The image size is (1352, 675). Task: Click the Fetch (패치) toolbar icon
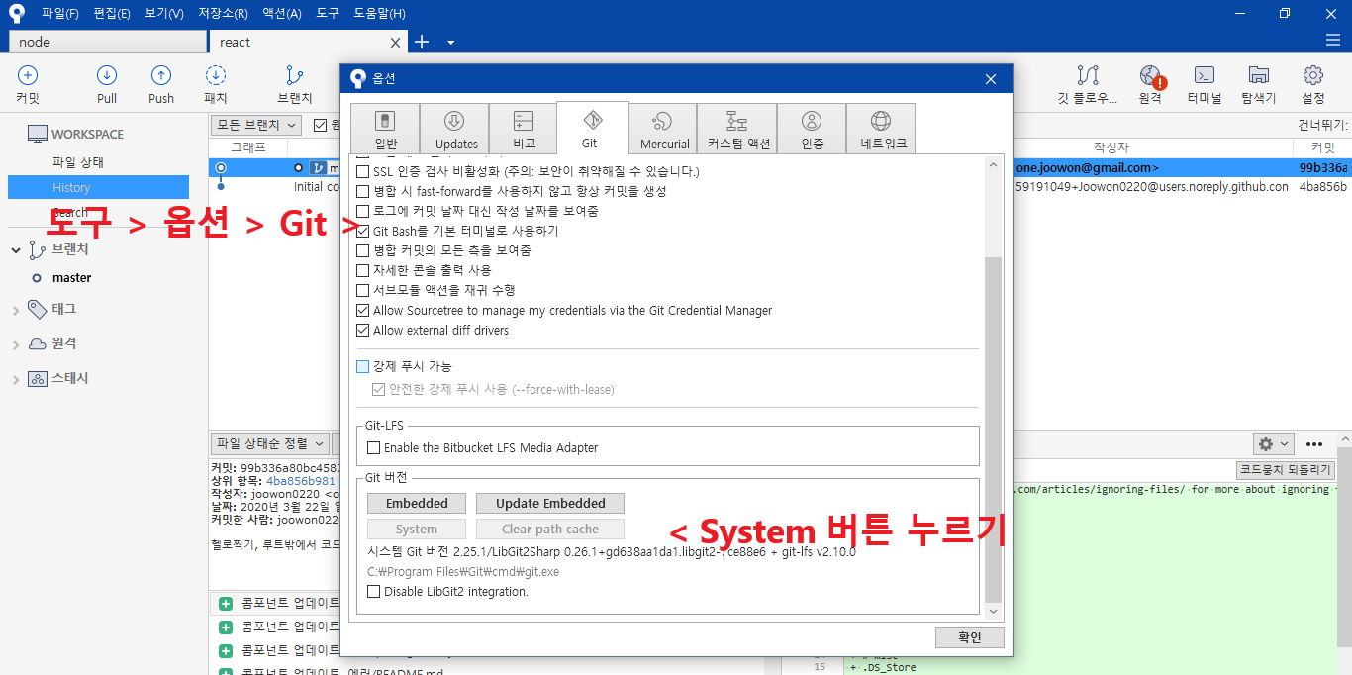coord(216,75)
